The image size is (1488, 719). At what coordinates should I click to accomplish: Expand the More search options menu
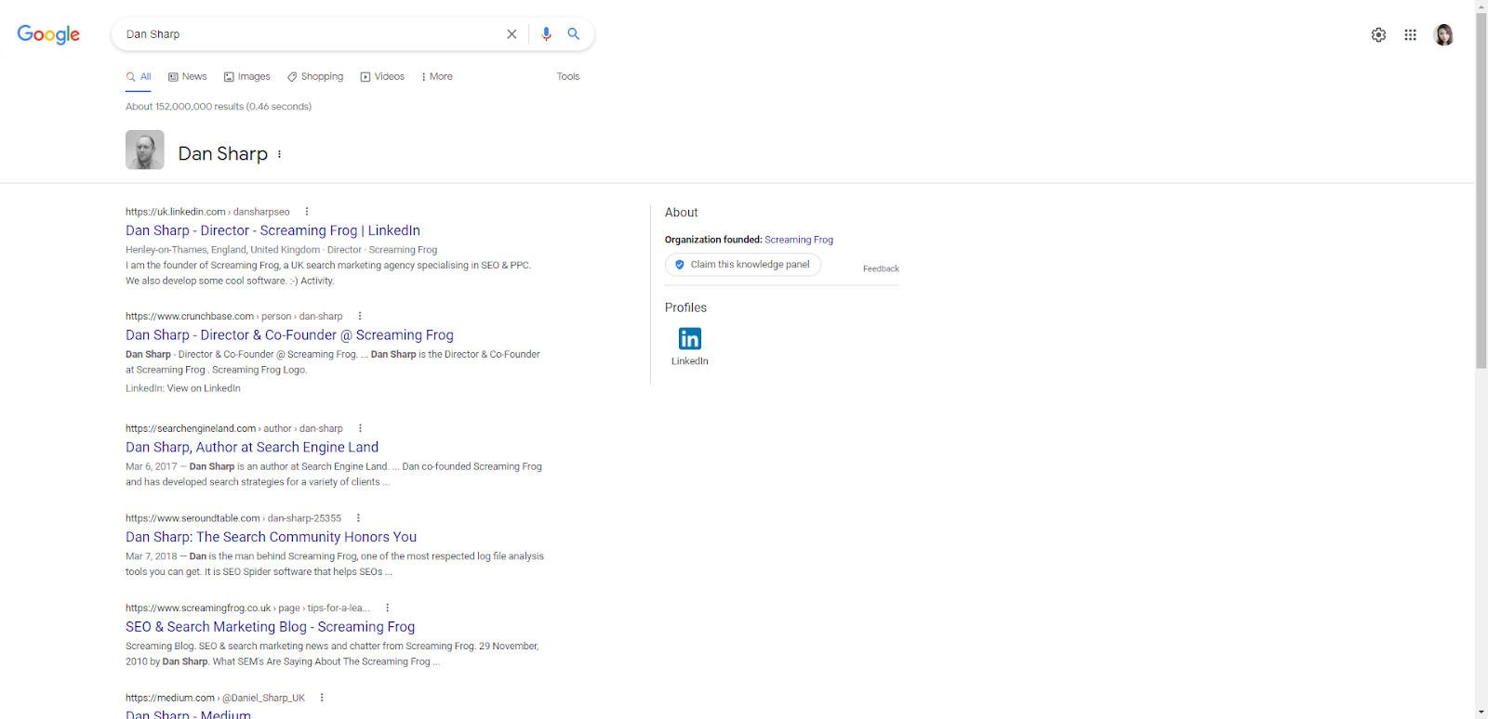tap(437, 77)
